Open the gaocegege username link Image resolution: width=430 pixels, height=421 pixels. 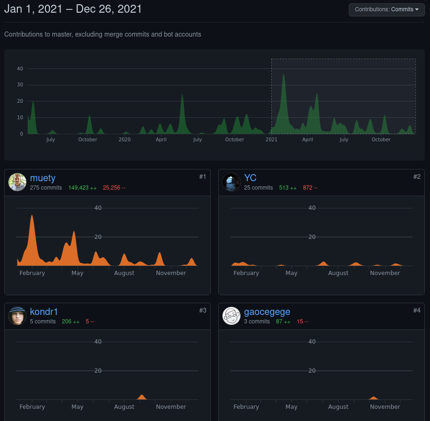click(267, 312)
